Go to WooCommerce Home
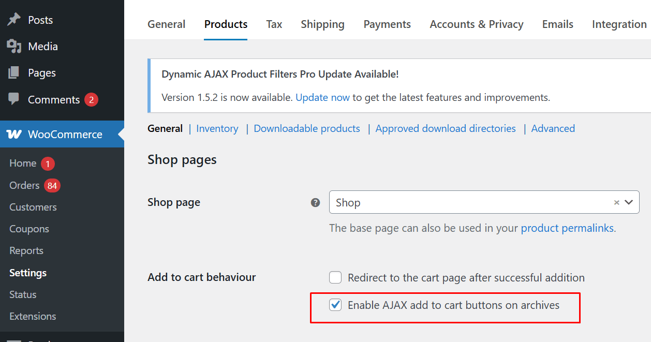The height and width of the screenshot is (342, 651). pos(23,163)
